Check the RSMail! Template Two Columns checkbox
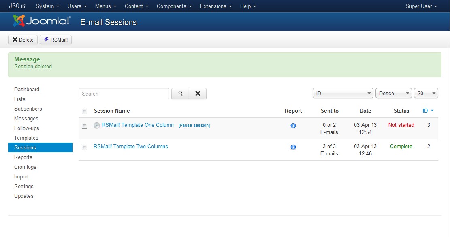 [84, 147]
